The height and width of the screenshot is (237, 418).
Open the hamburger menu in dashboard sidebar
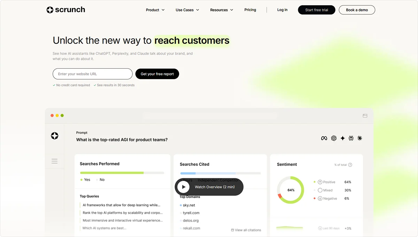[x=54, y=161]
